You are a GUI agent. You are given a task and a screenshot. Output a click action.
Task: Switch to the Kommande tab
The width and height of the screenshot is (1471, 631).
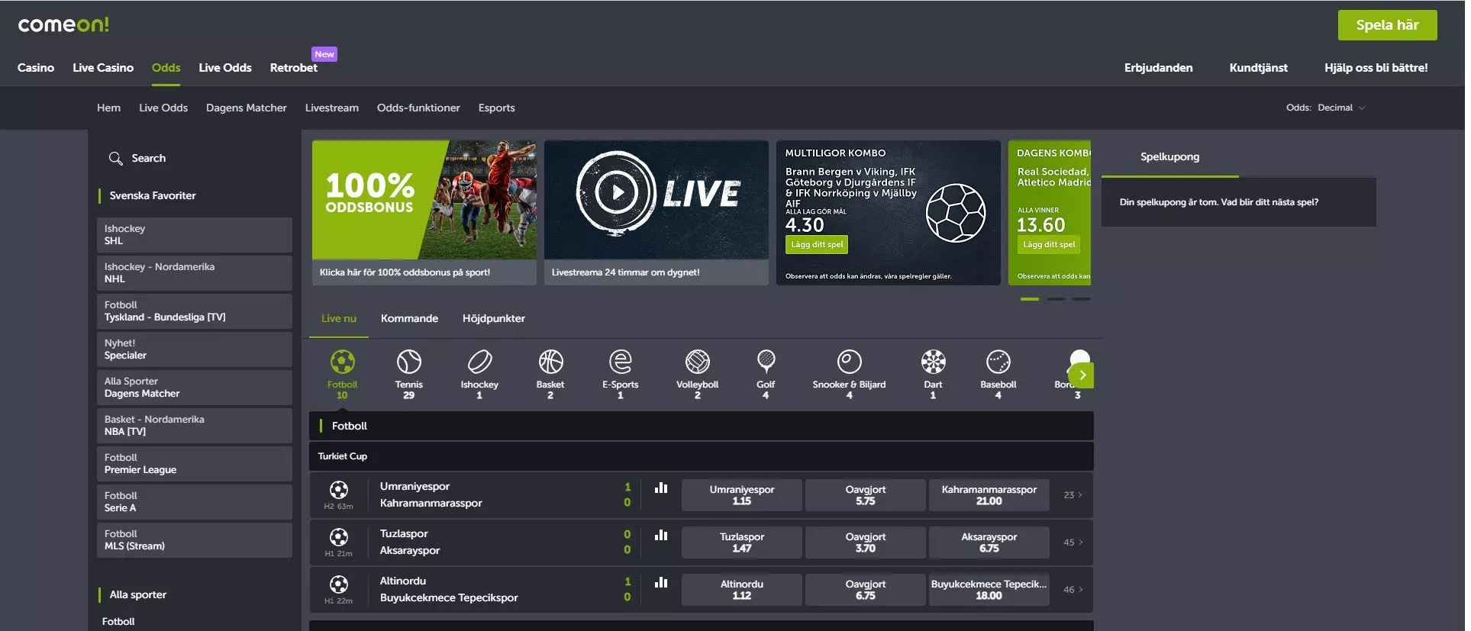click(x=409, y=318)
